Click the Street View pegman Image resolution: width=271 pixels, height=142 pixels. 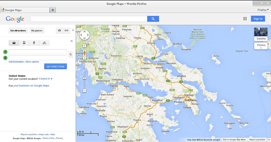[84, 53]
